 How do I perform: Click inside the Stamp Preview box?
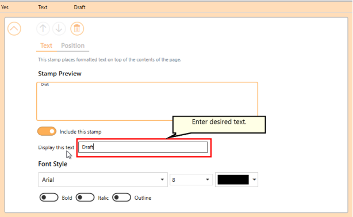pos(147,101)
